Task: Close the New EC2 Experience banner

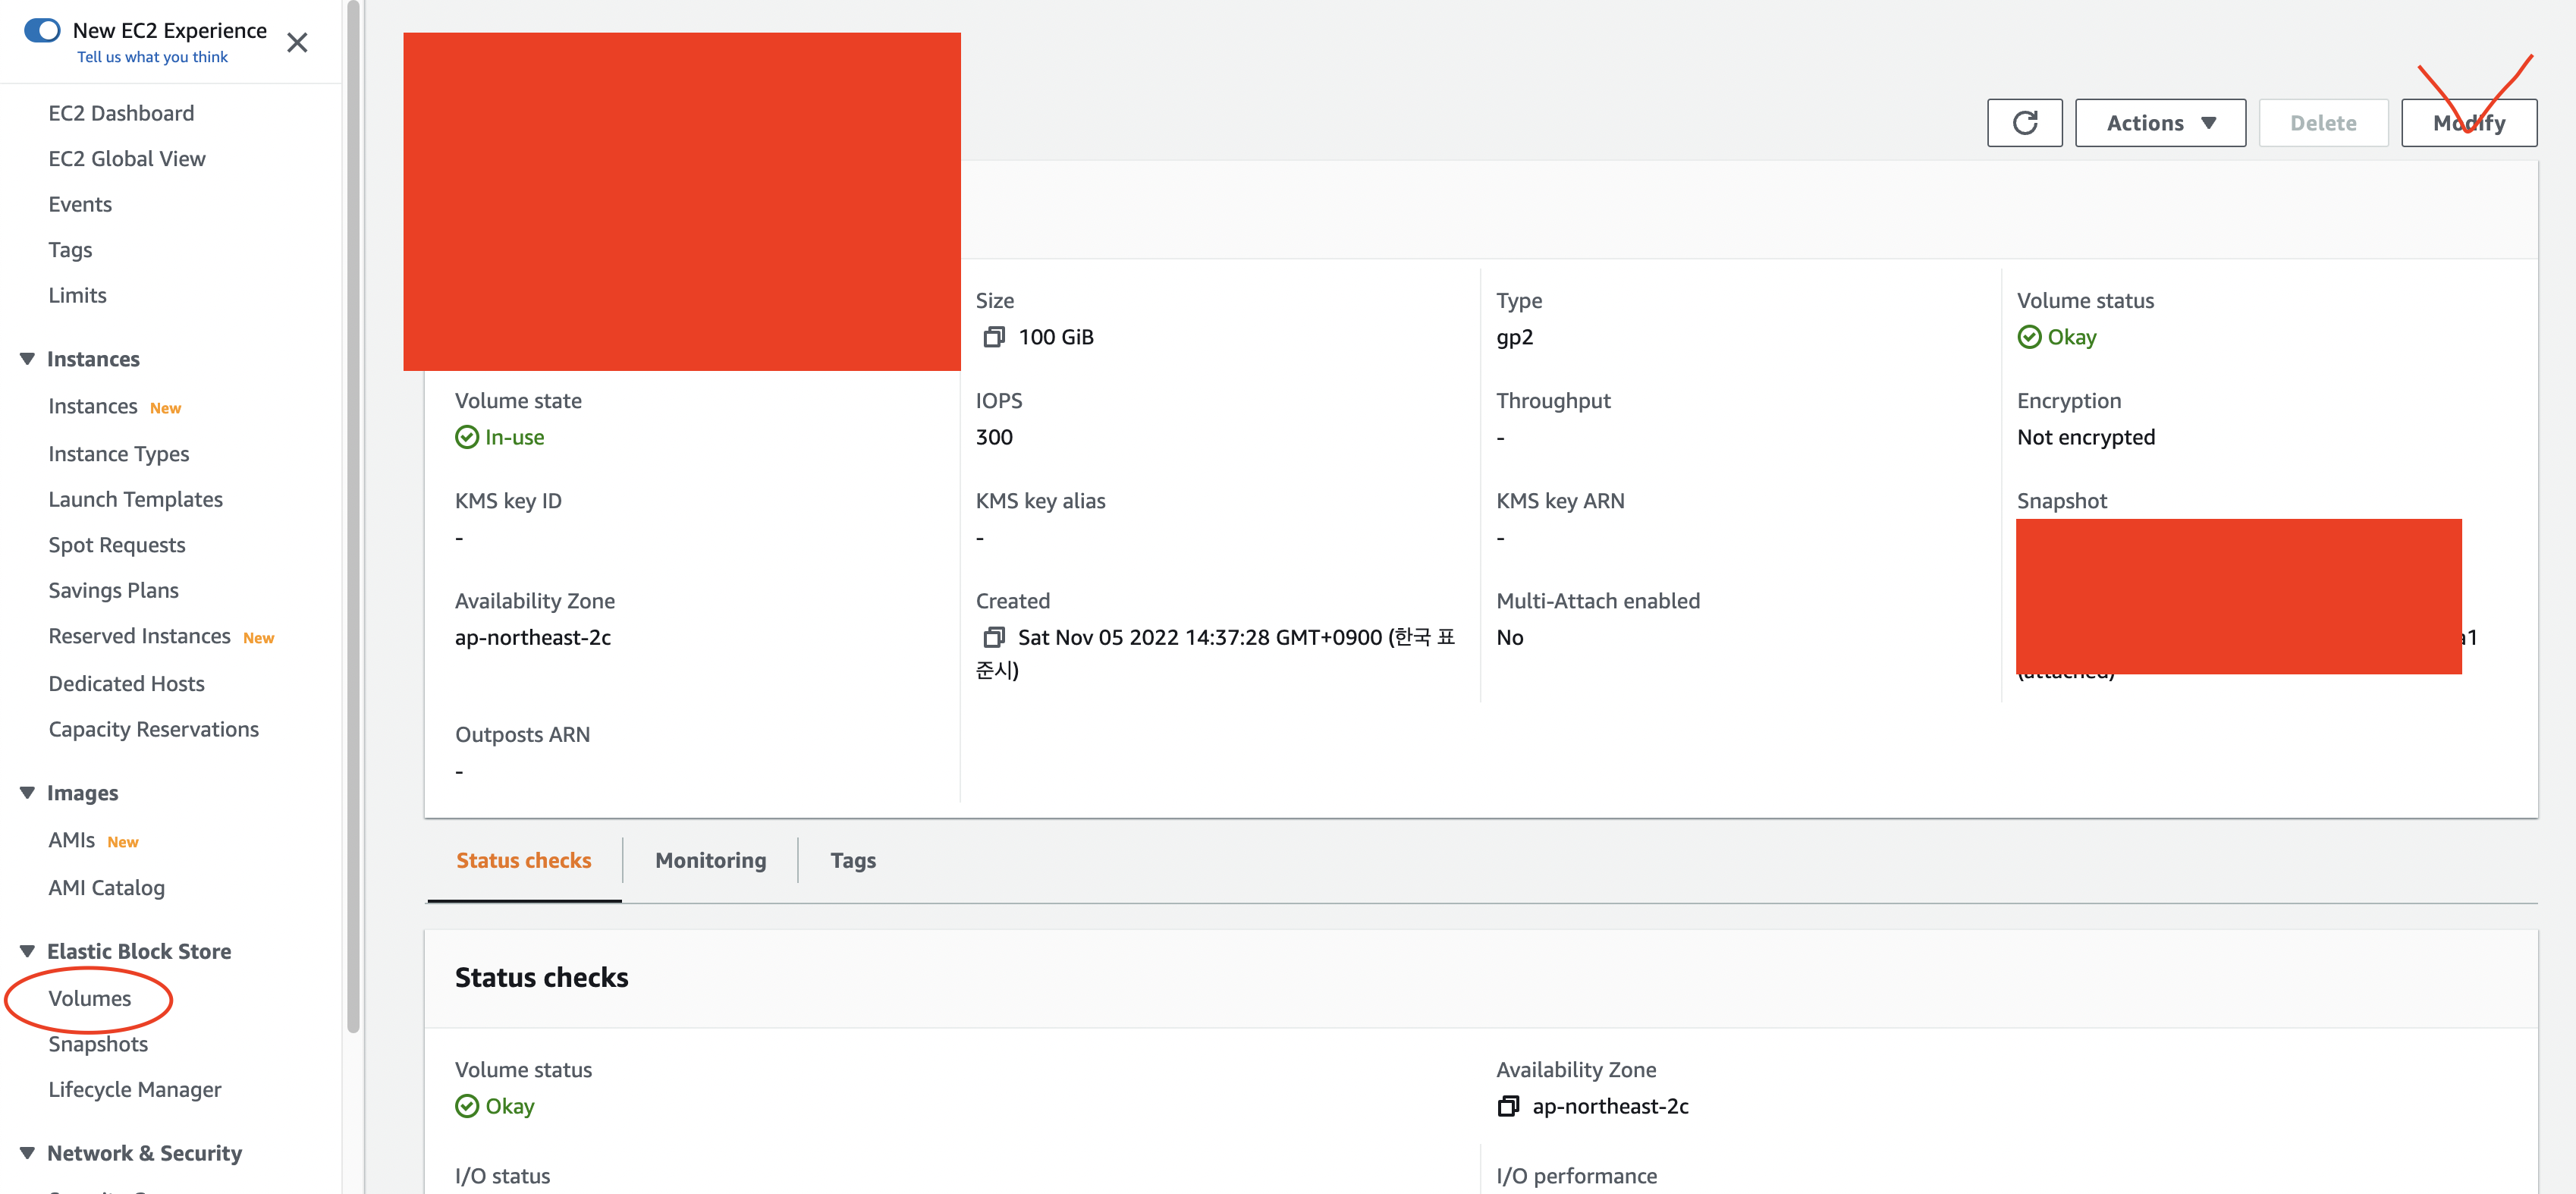Action: tap(297, 43)
